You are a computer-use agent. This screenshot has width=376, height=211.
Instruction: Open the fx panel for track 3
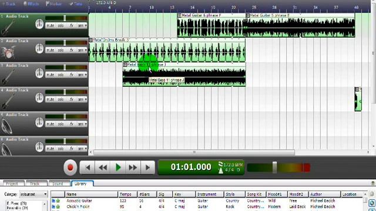pyautogui.click(x=71, y=74)
